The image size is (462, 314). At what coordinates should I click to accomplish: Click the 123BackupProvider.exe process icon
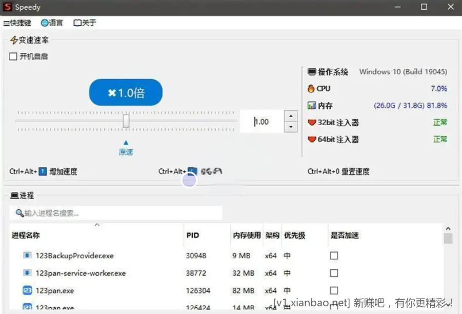27,256
